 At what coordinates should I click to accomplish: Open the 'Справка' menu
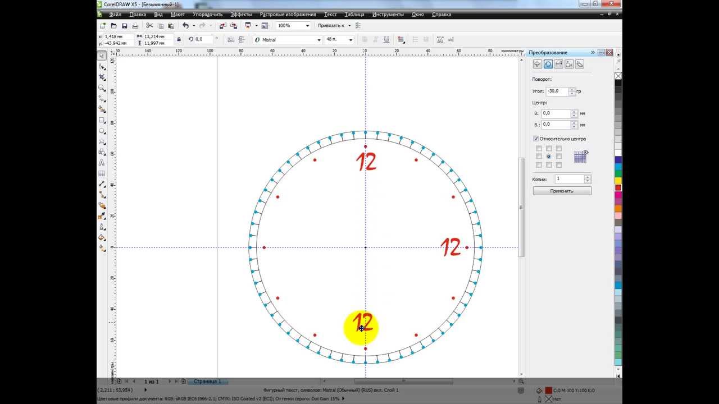pos(442,15)
